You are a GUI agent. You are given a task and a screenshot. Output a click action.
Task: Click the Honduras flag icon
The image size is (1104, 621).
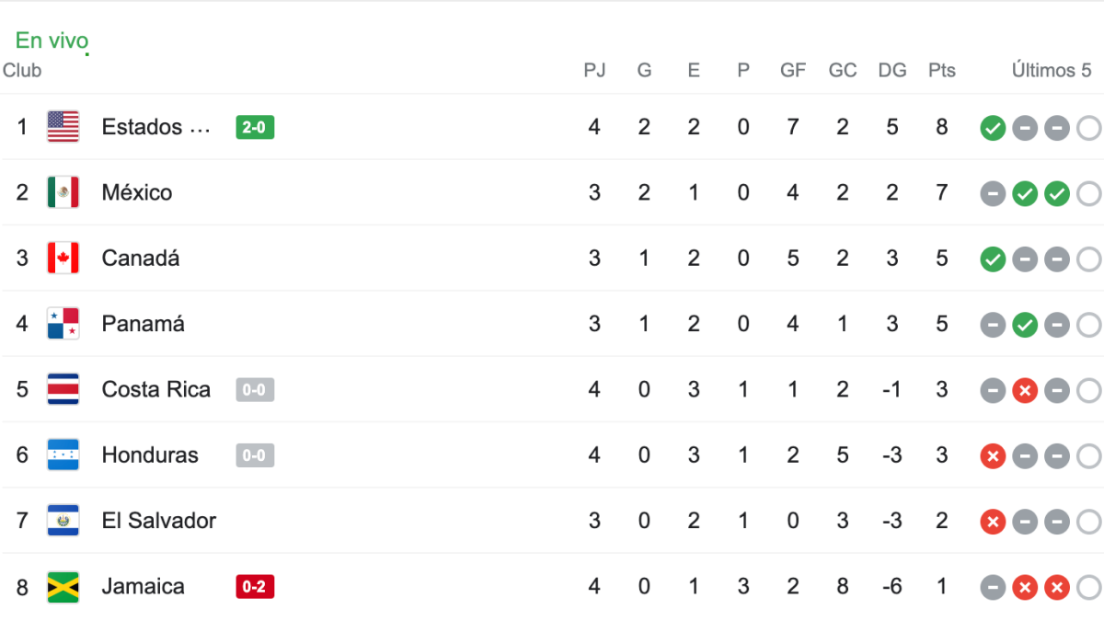coord(63,455)
